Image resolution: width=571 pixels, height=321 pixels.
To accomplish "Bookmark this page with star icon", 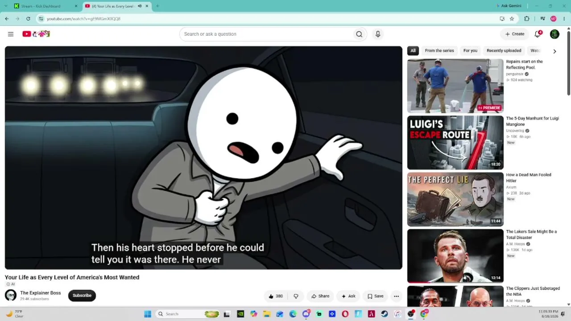I will [x=512, y=19].
